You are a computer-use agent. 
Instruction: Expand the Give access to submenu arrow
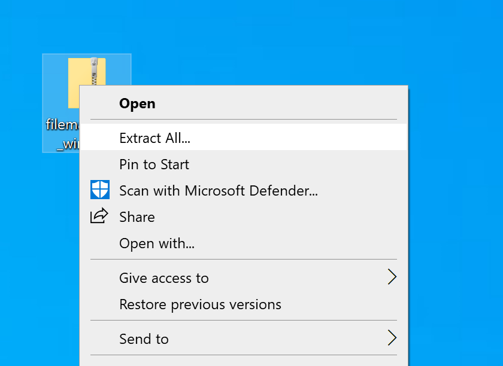click(x=392, y=277)
